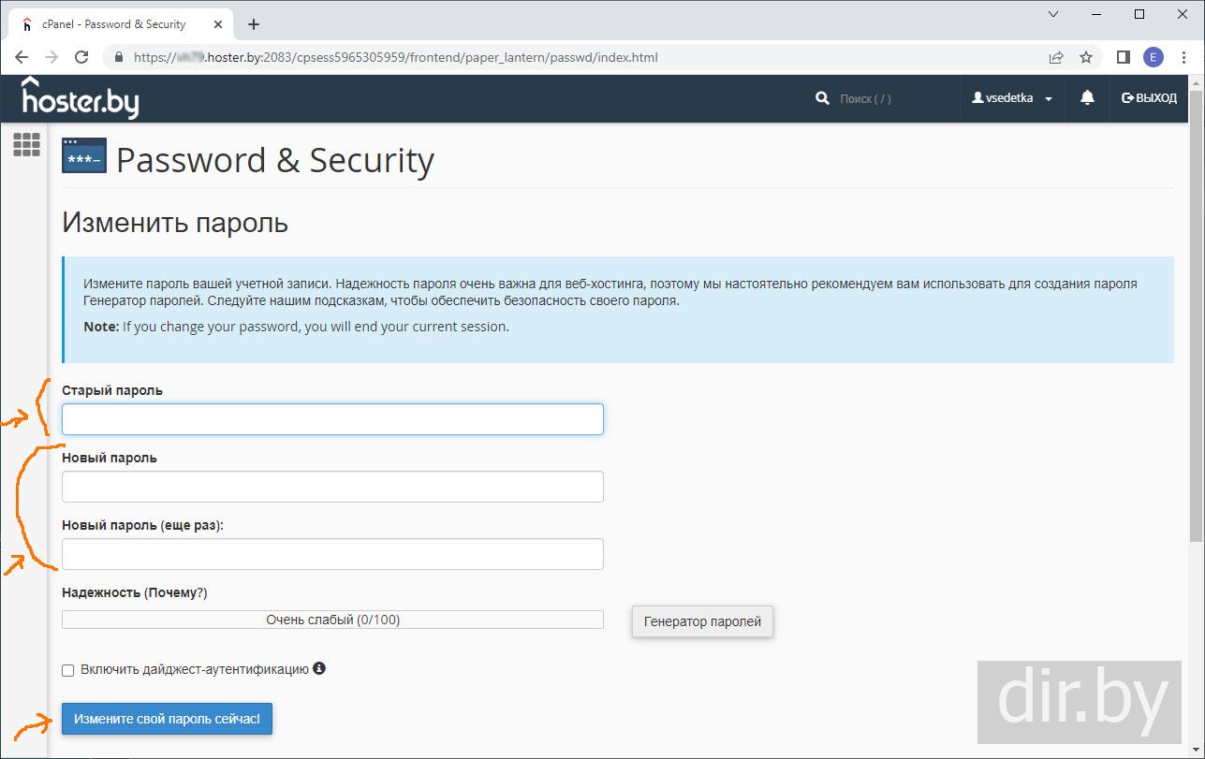Click the hoster.by logo
Image resolution: width=1205 pixels, height=759 pixels.
click(x=81, y=97)
